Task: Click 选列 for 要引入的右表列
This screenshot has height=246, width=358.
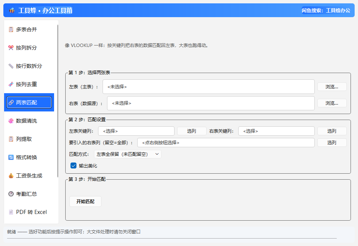Action: click(332, 143)
